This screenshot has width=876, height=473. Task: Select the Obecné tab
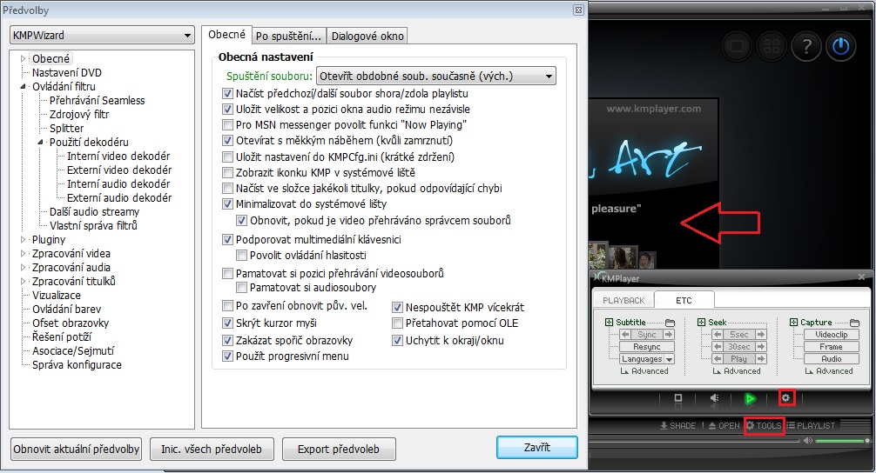coord(226,35)
